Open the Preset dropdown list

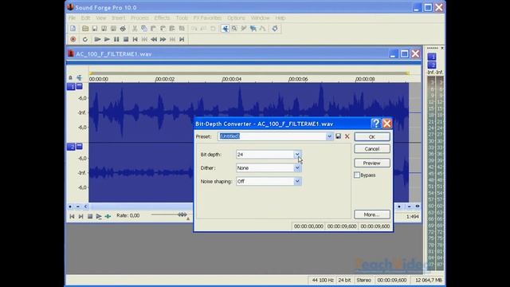pyautogui.click(x=329, y=136)
